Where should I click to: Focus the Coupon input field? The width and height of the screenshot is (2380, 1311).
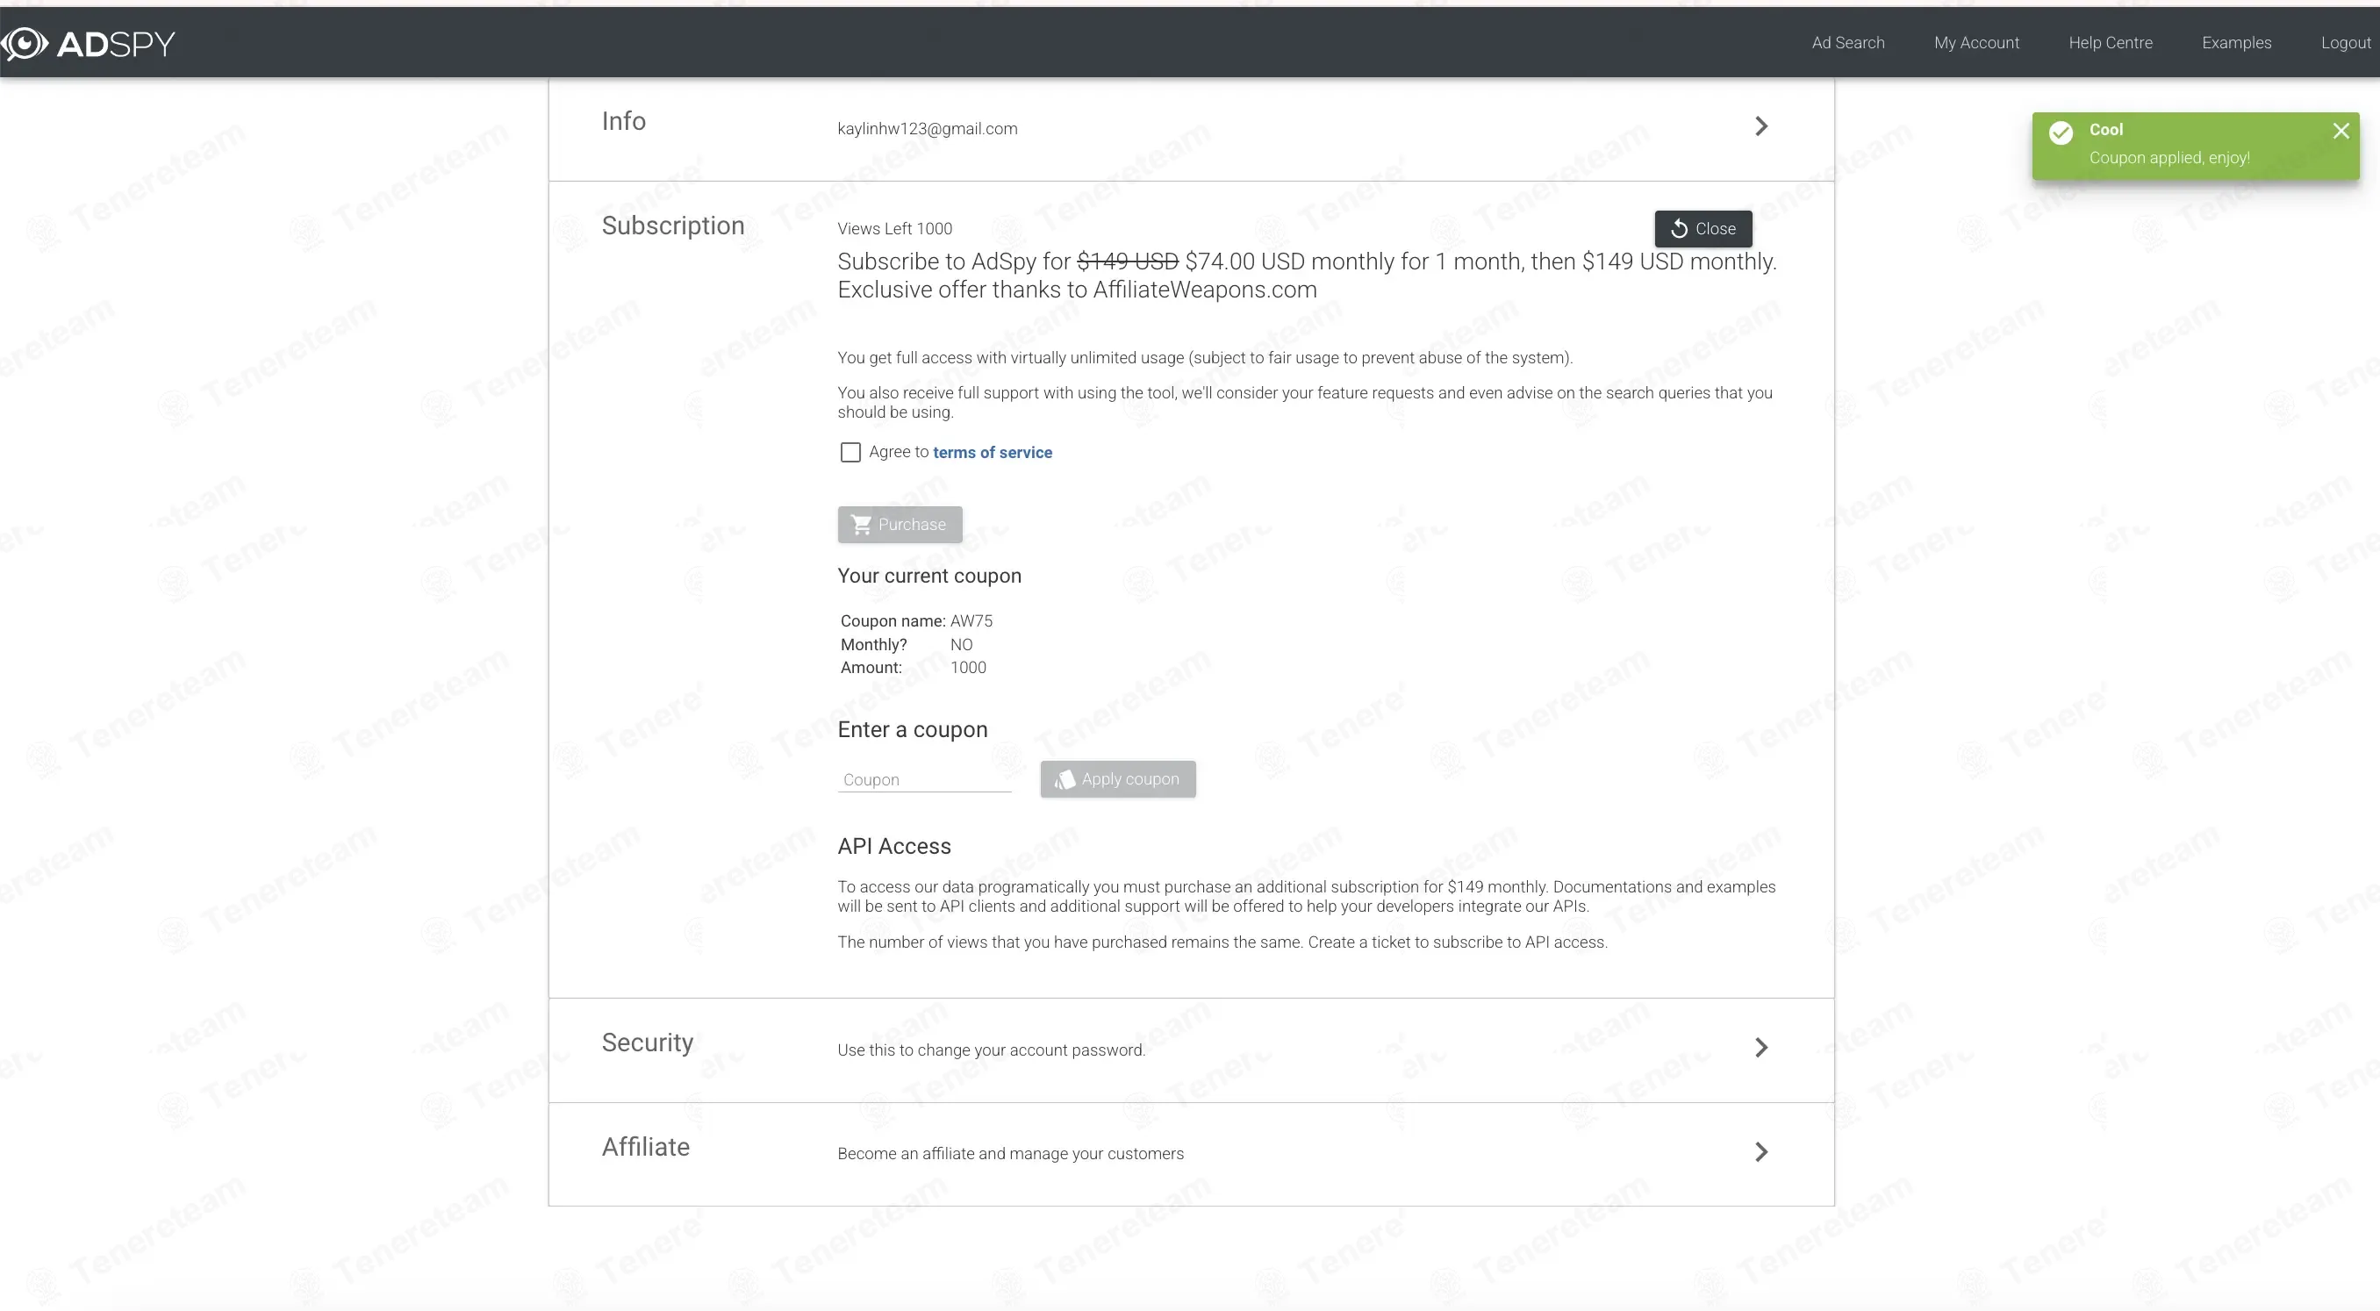click(924, 780)
